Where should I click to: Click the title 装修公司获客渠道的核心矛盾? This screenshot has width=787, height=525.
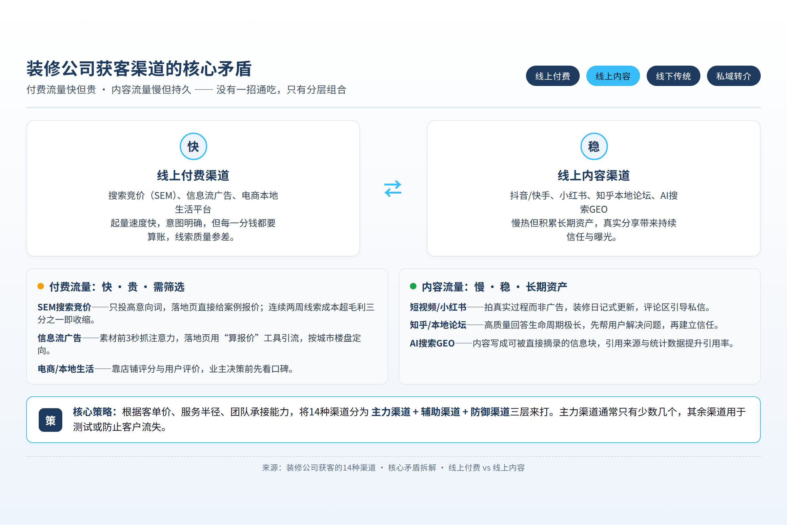[139, 69]
